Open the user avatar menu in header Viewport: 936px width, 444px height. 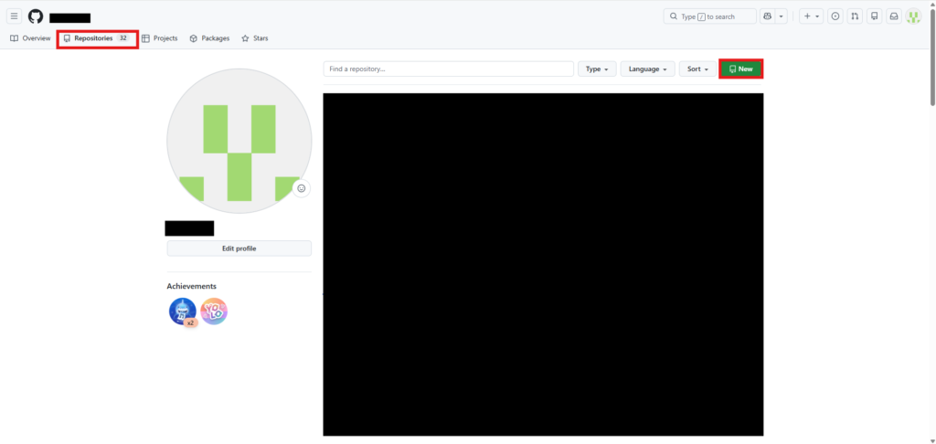pyautogui.click(x=913, y=16)
